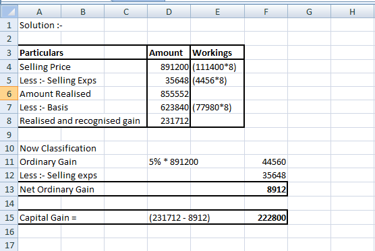This screenshot has height=251, width=375.
Task: Select column A header
Action: point(40,11)
